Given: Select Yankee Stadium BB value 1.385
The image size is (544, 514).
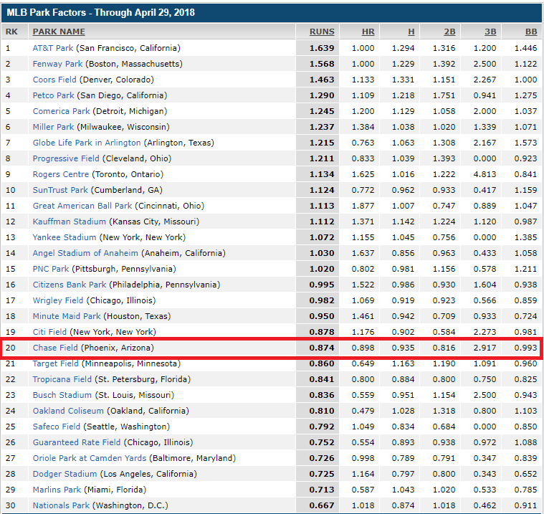Looking at the screenshot, I should (x=525, y=237).
